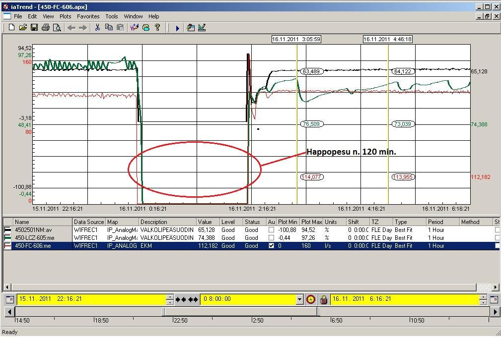
Task: Click start time spinner up arrow
Action: point(170,297)
